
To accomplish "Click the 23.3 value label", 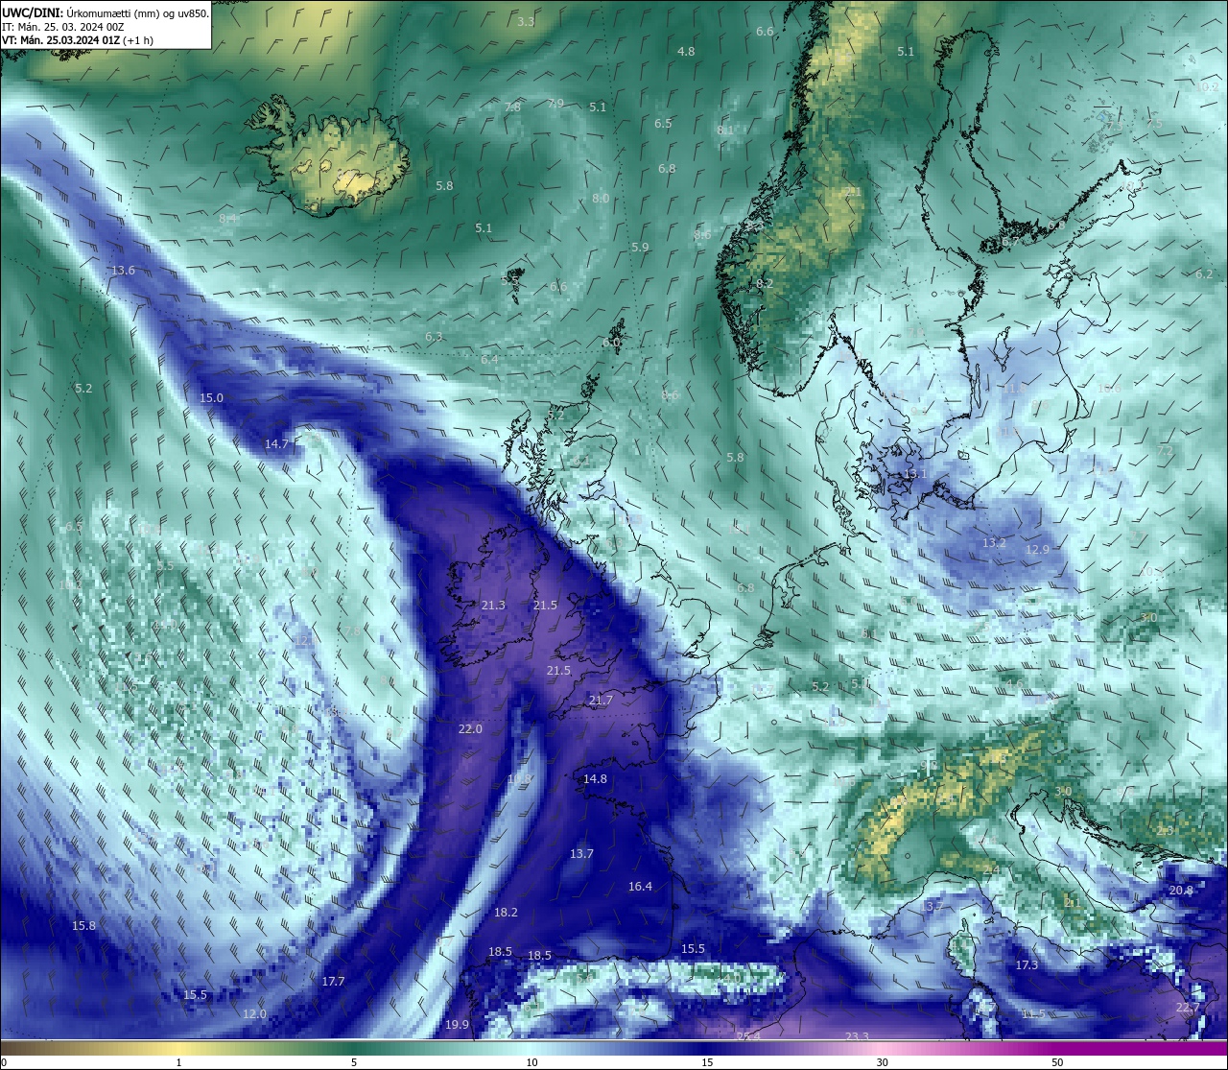I will pos(857,1037).
